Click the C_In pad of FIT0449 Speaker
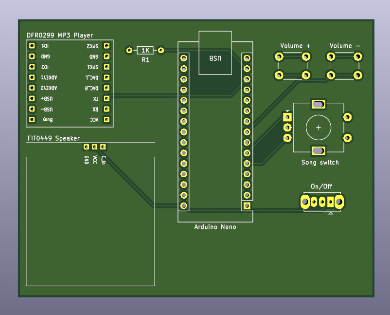Image resolution: width=390 pixels, height=315 pixels. (x=103, y=147)
